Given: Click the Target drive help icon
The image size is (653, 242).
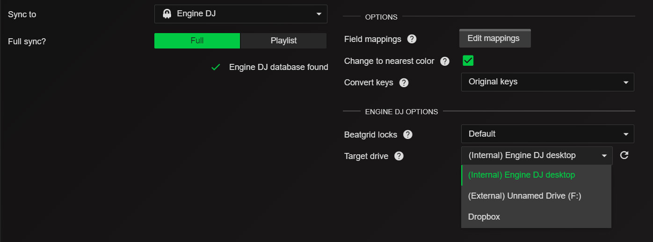Looking at the screenshot, I should 399,156.
